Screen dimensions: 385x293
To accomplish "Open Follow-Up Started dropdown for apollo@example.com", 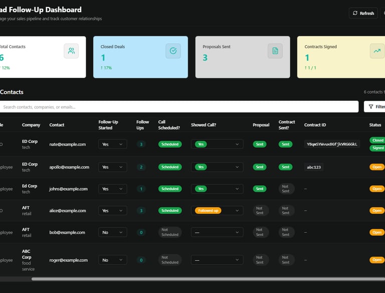I will (113, 167).
